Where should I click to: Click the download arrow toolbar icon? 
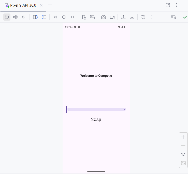tap(132, 17)
